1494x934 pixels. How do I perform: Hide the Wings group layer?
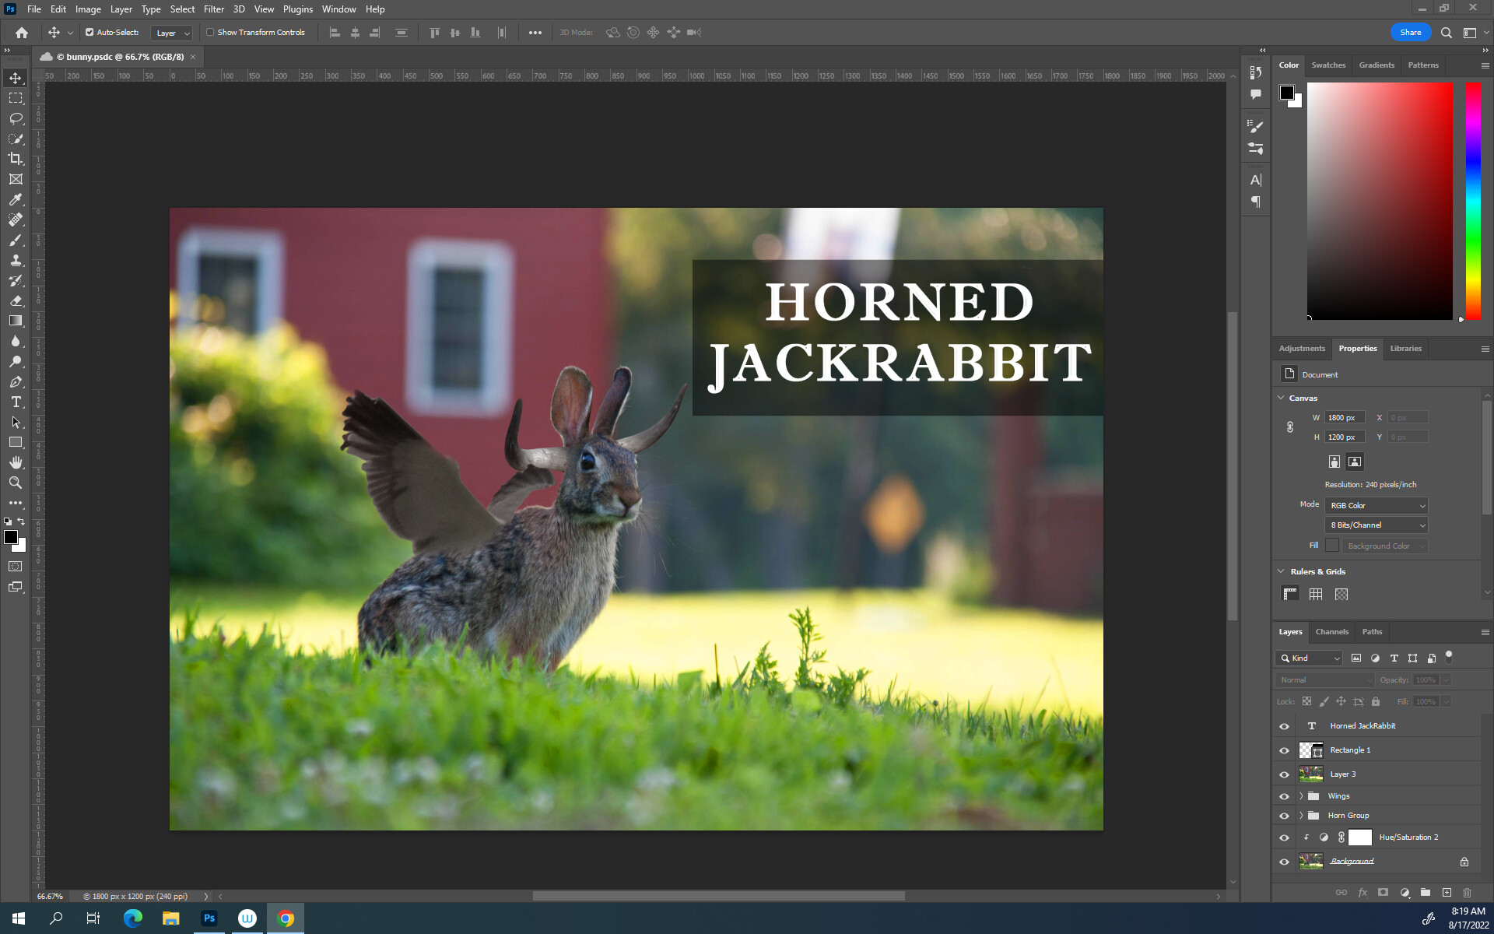pos(1284,796)
